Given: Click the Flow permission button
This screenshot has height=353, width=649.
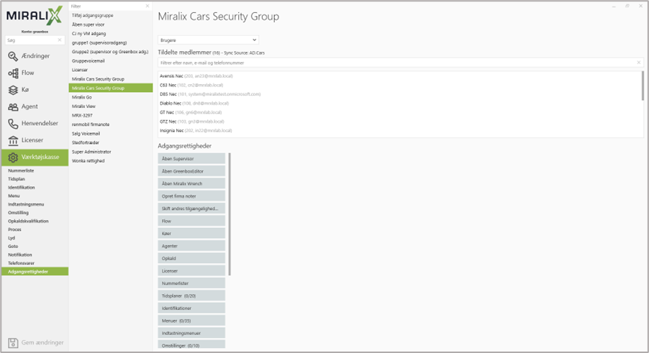Looking at the screenshot, I should 191,221.
